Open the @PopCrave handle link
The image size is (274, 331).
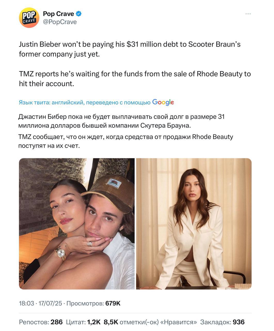(x=60, y=22)
